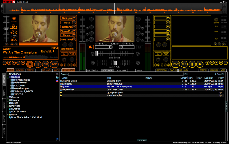Move video crossfader fully left arrow
Viewport: 229px width, 144px height.
click(92, 54)
